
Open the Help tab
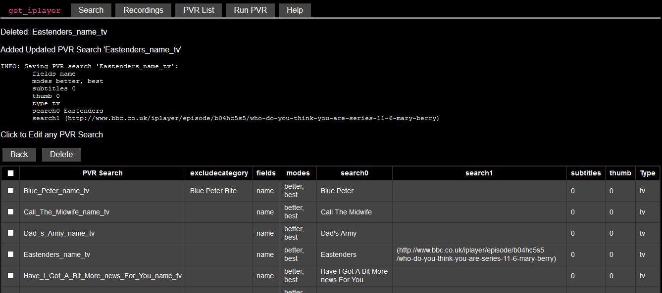[295, 10]
